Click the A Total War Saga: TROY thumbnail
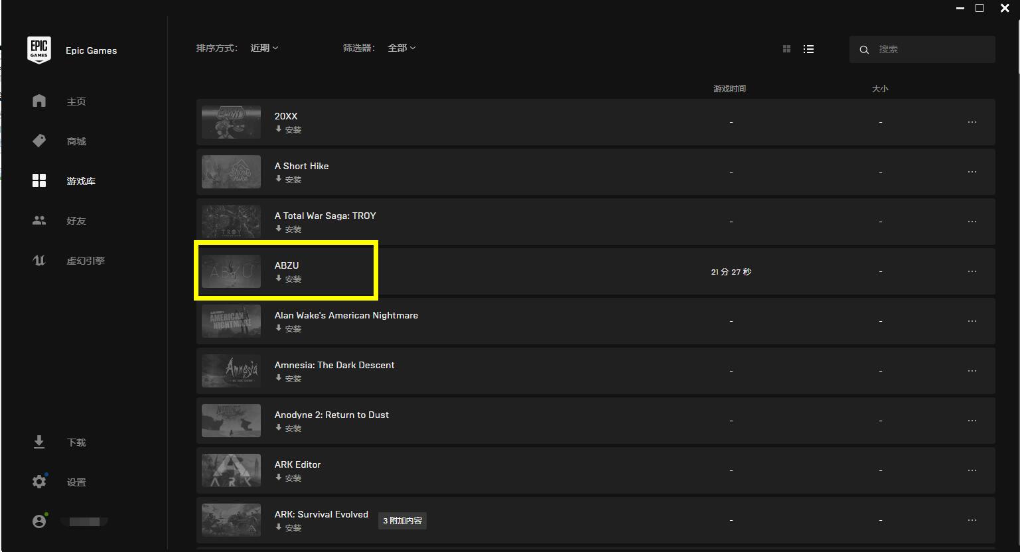Screen dimensions: 1020x552 tap(231, 222)
